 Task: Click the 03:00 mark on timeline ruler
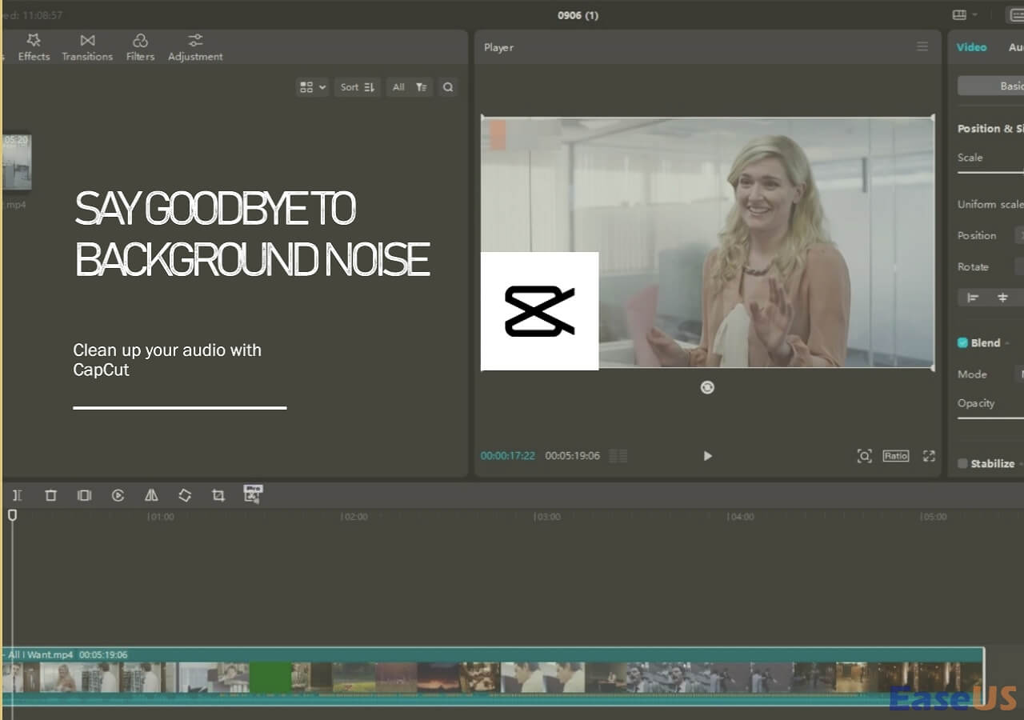[547, 517]
